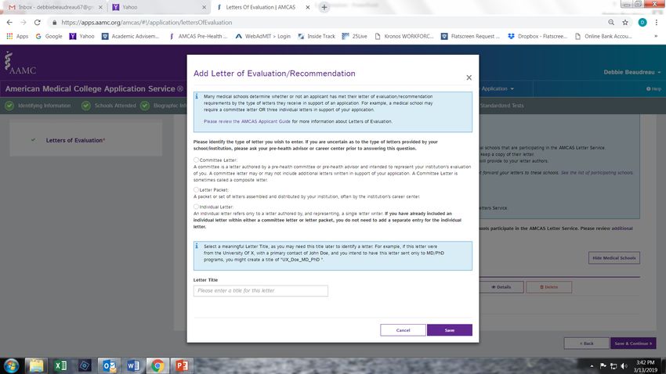666x374 pixels.
Task: Close the Add Letter dialog with X
Action: [469, 77]
